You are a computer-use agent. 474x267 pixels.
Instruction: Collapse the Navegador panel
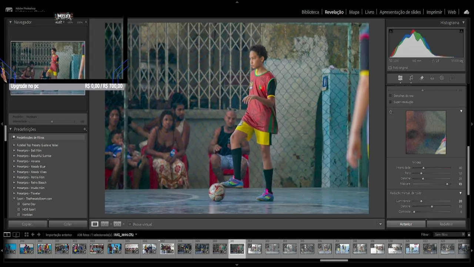(x=11, y=22)
